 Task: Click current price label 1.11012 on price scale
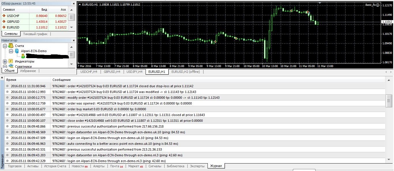point(387,22)
